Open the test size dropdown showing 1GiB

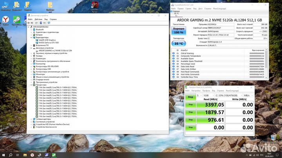click(208, 96)
